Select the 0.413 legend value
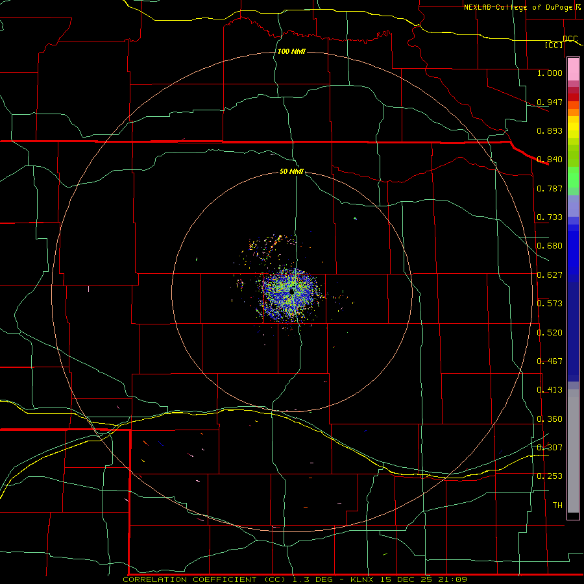 pyautogui.click(x=550, y=390)
